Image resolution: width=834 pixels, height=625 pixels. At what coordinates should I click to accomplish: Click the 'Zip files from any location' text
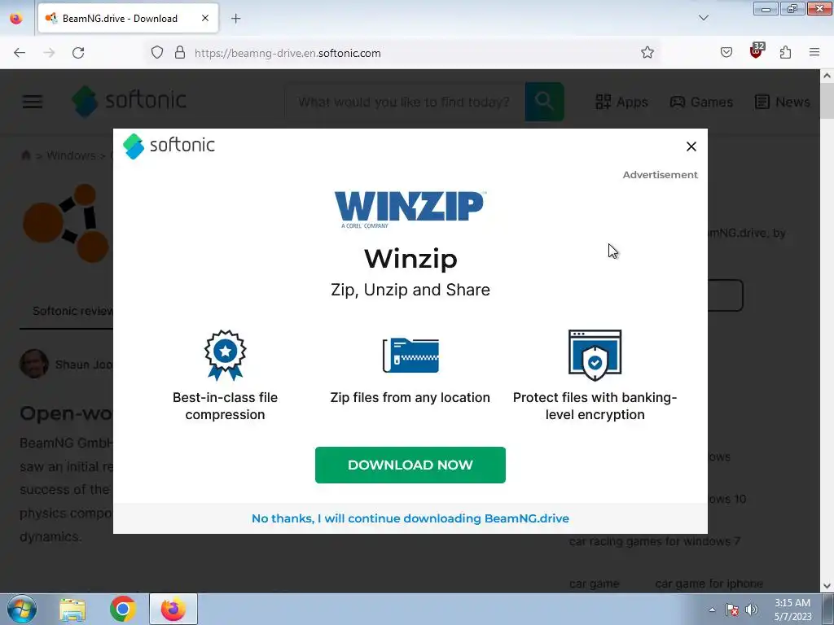click(410, 397)
